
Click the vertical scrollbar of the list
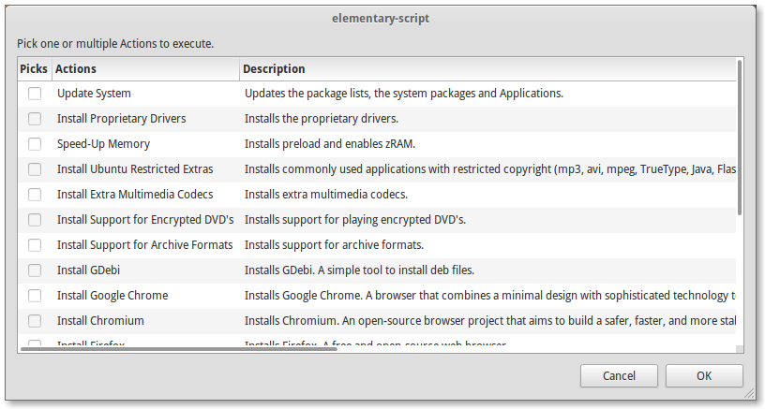click(x=740, y=138)
